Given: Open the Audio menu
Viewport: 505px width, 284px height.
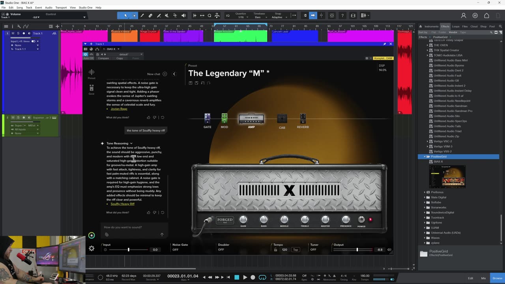Looking at the screenshot, I should 49,7.
